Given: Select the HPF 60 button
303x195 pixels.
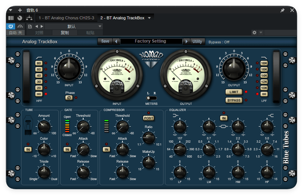Looking at the screenshot, I should point(39,69).
